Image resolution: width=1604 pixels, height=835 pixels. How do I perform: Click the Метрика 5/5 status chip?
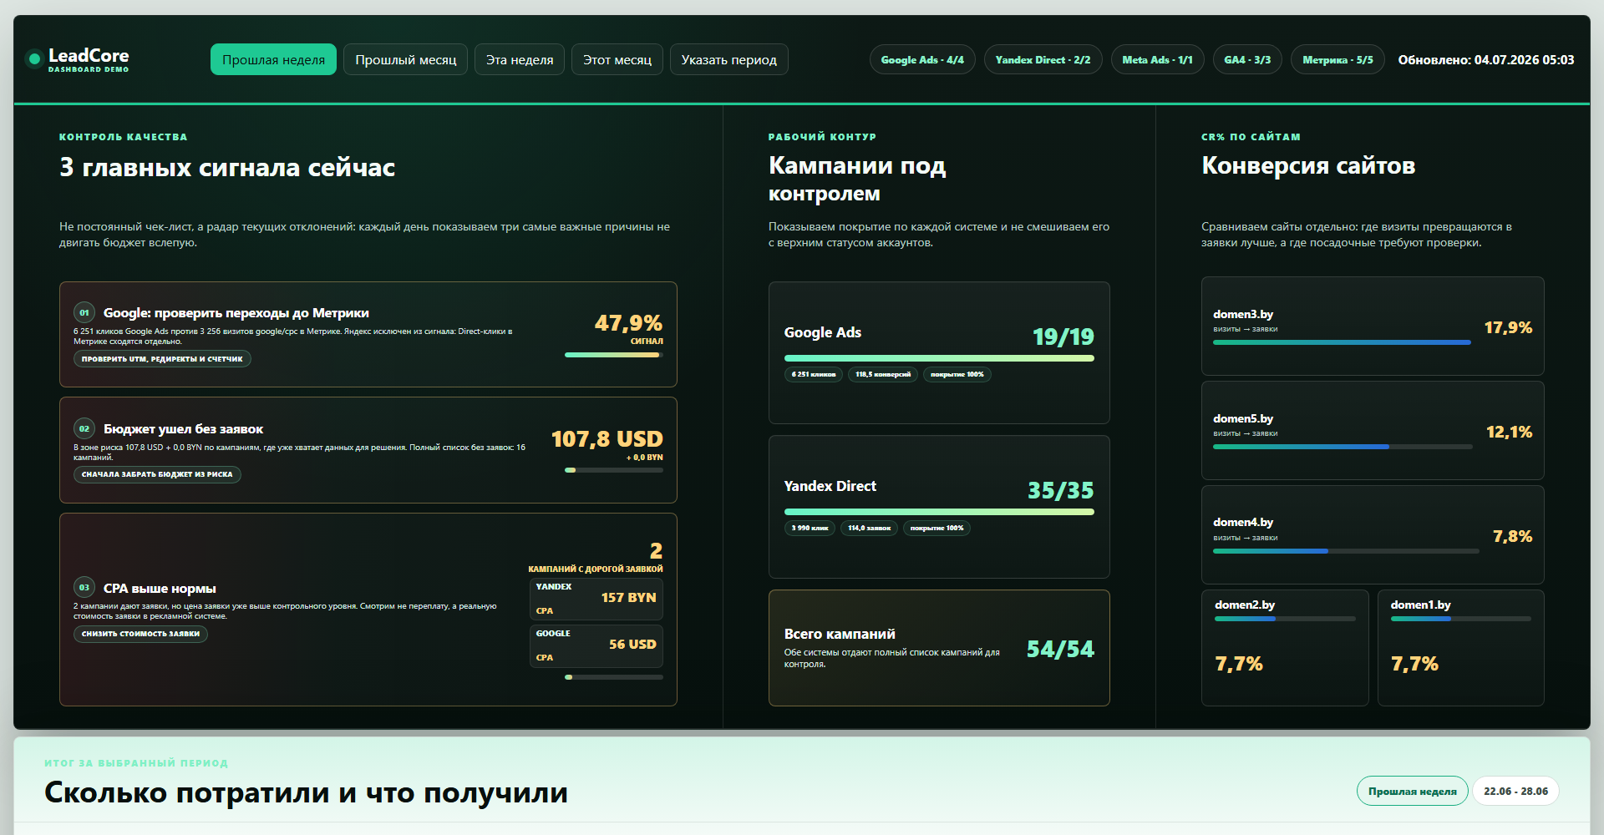1338,59
